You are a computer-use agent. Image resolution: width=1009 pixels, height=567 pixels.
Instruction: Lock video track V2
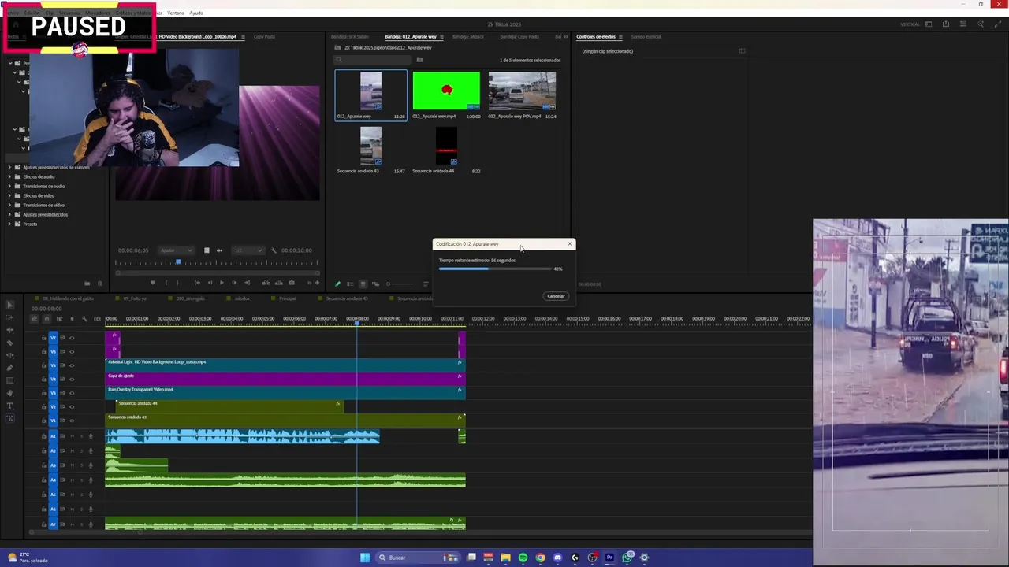coord(44,407)
